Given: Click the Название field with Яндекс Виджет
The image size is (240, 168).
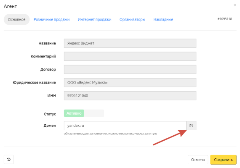Looking at the screenshot, I should 130,43.
